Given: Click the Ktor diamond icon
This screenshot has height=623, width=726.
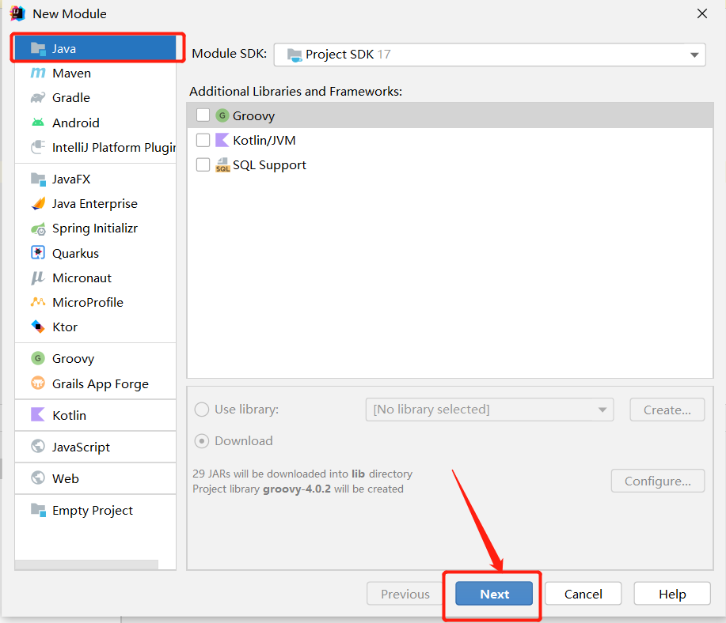Looking at the screenshot, I should (x=38, y=327).
